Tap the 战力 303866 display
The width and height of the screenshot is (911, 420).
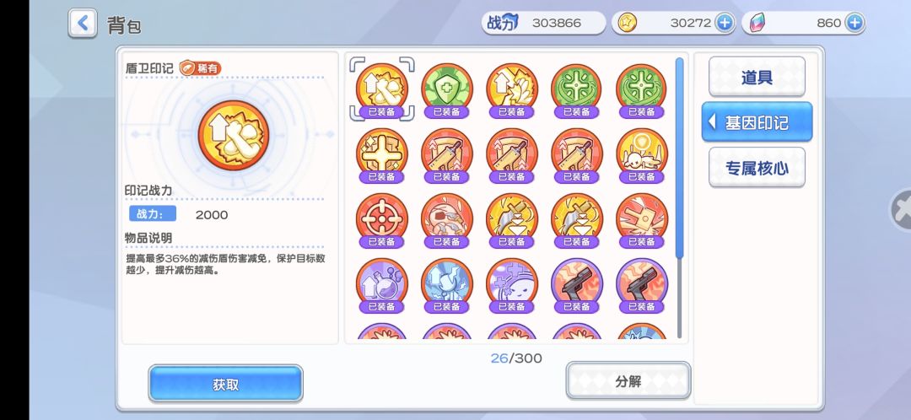[542, 23]
